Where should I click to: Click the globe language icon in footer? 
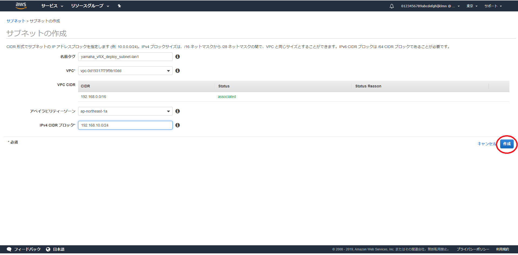coord(48,249)
